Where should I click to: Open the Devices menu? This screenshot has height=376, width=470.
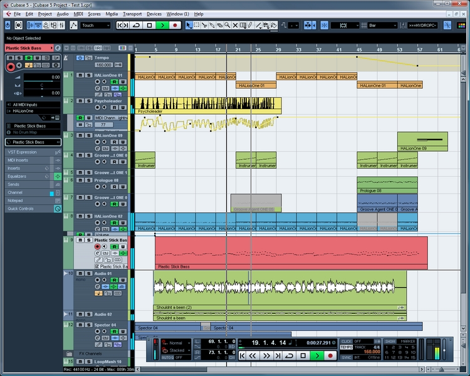click(x=154, y=14)
